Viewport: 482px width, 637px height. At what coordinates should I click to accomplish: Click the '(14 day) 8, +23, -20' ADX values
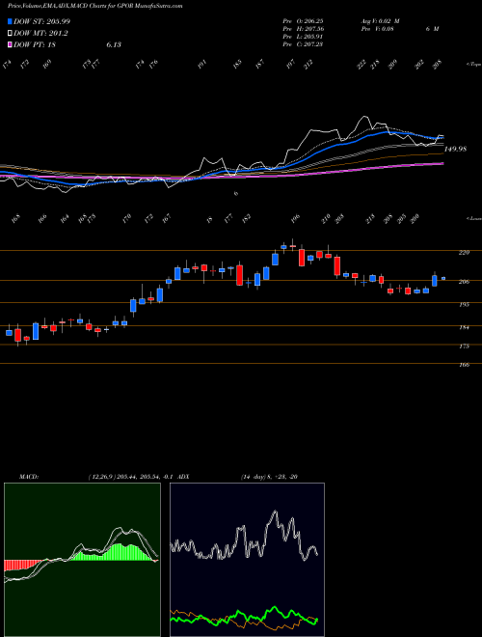point(269,477)
